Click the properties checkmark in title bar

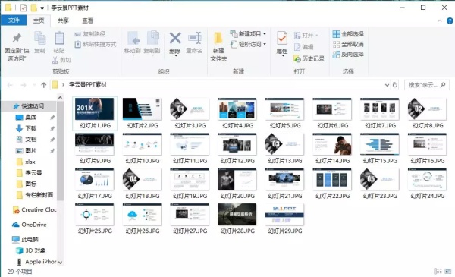pos(24,8)
